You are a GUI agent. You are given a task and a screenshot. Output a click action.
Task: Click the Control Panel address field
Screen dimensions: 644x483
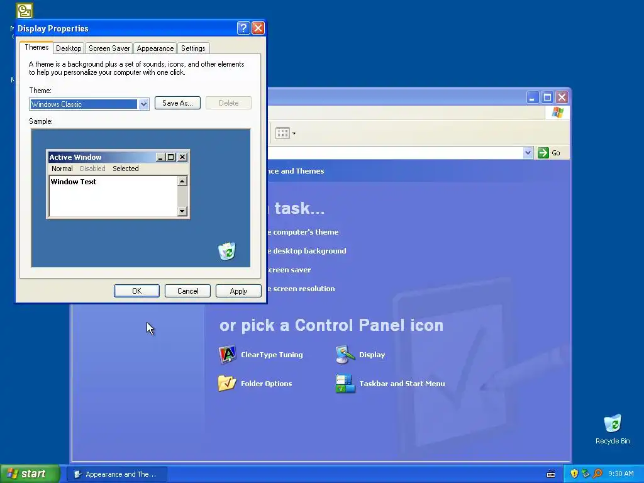[x=396, y=153]
